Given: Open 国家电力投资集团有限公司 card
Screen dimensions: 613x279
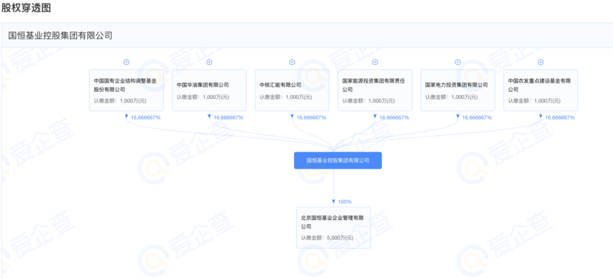Looking at the screenshot, I should (x=458, y=90).
